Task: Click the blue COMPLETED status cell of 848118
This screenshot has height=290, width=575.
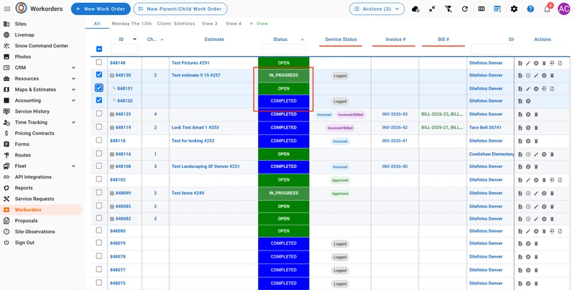Action: [283, 141]
